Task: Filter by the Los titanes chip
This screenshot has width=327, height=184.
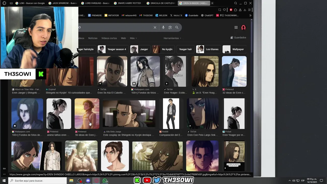Action: point(208,49)
